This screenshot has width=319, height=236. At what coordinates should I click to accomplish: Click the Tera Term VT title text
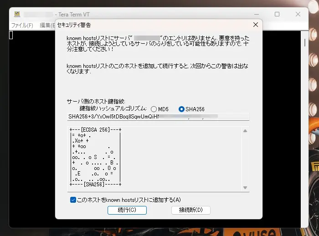(x=76, y=14)
